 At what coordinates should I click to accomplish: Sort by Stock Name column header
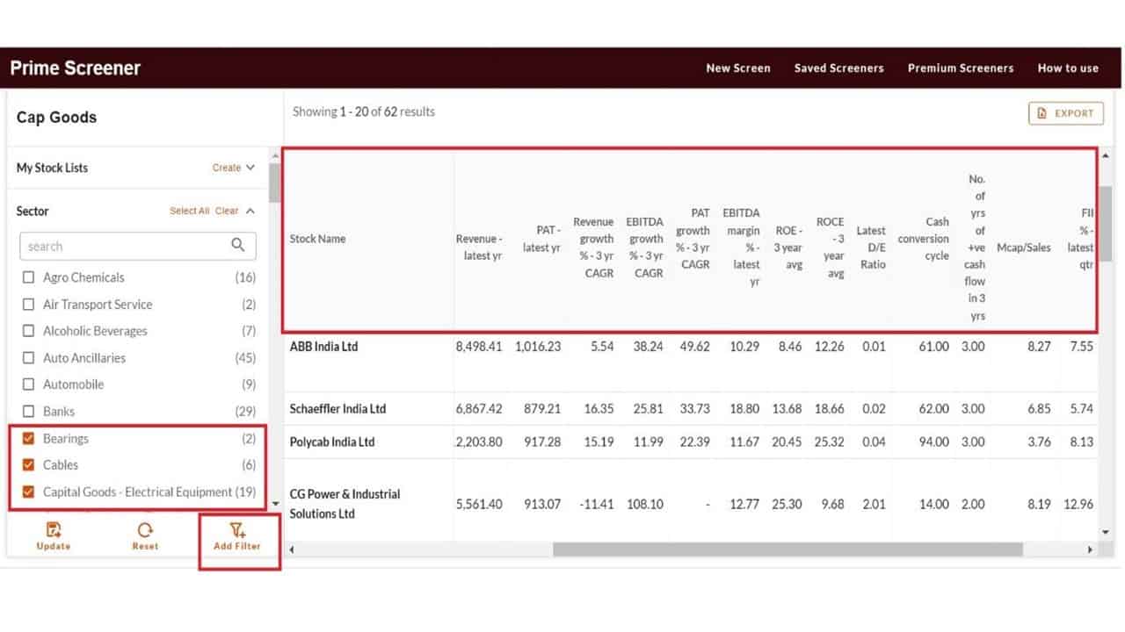click(x=317, y=239)
